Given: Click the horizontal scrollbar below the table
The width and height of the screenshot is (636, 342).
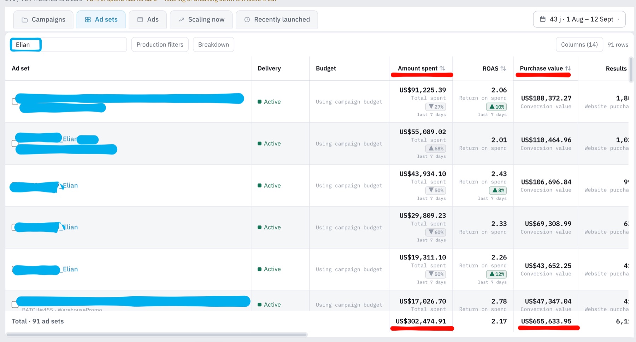Looking at the screenshot, I should coord(157,334).
